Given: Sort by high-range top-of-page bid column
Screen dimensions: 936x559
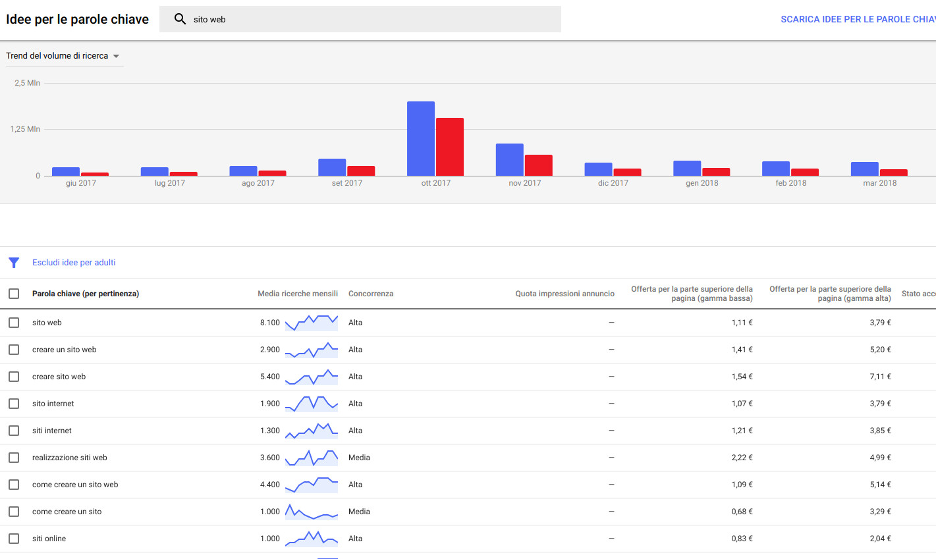Looking at the screenshot, I should pyautogui.click(x=830, y=294).
